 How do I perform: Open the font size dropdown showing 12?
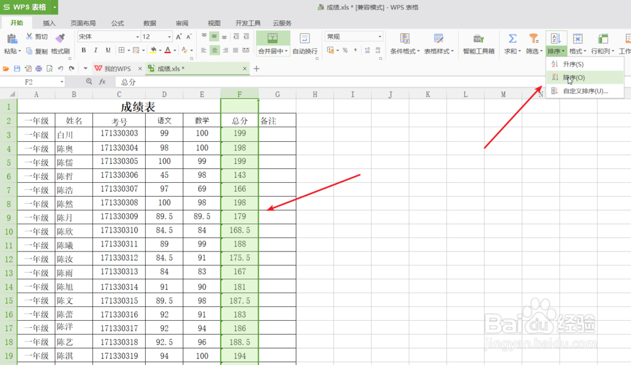(169, 37)
